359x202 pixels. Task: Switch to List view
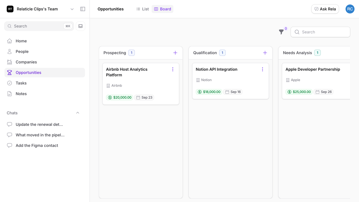point(142,9)
